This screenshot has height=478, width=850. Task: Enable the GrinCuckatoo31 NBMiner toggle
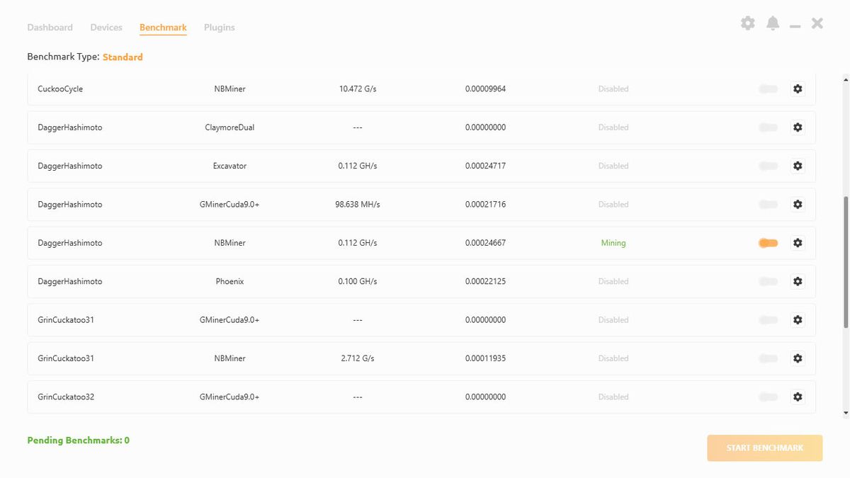click(768, 358)
